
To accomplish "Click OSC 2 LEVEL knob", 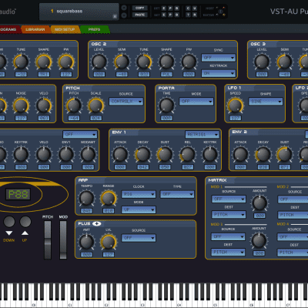I will pos(99,62).
